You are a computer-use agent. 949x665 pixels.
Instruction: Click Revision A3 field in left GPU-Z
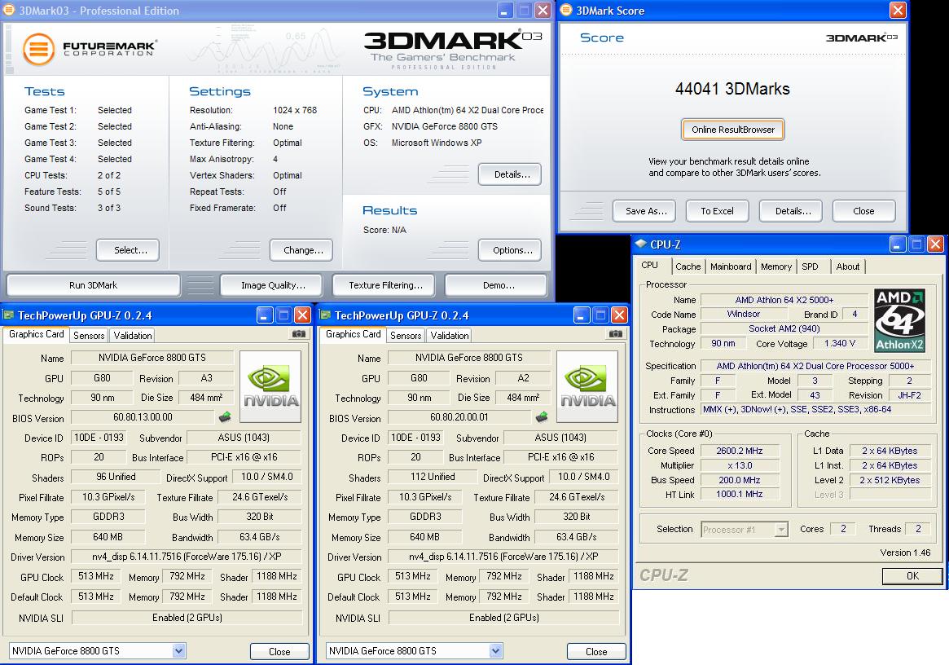click(206, 378)
